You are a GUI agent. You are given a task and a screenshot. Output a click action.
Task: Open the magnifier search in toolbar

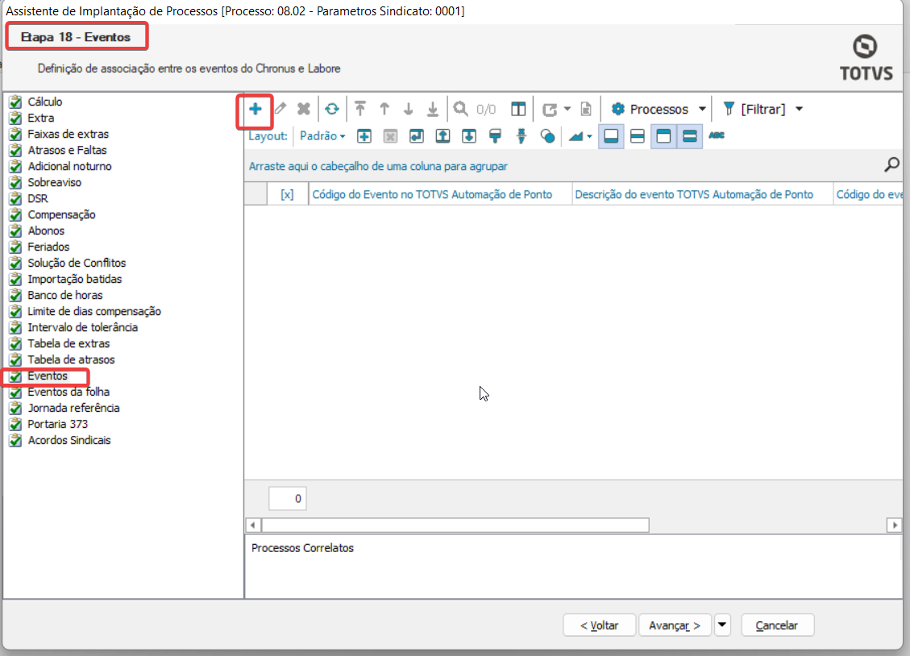pyautogui.click(x=461, y=109)
